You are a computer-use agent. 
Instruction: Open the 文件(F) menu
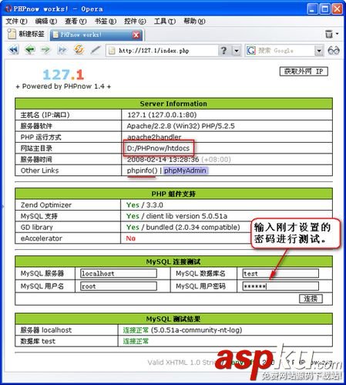16,22
